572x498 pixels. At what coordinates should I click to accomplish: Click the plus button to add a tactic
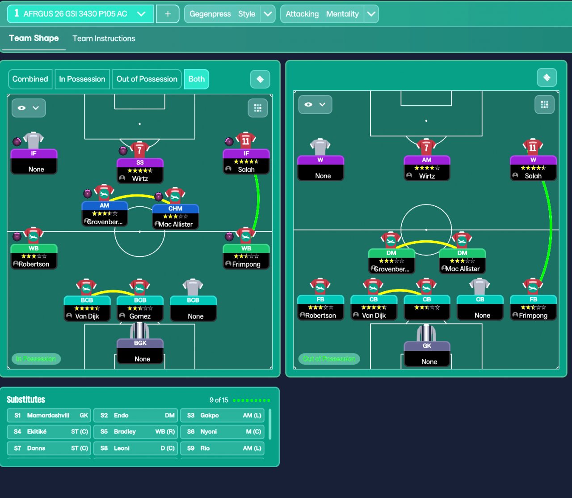168,14
